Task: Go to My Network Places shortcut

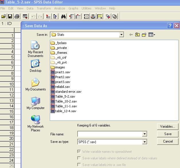Action: coord(35,123)
